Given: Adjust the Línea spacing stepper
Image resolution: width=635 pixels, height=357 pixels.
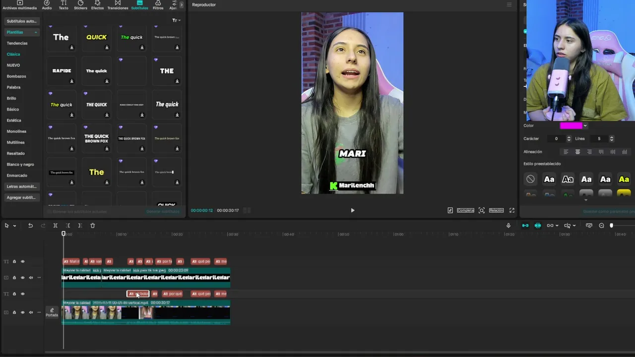Looking at the screenshot, I should click(x=611, y=139).
